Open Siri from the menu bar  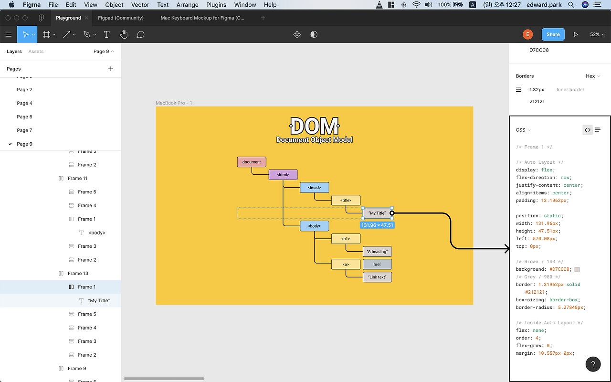(x=585, y=5)
